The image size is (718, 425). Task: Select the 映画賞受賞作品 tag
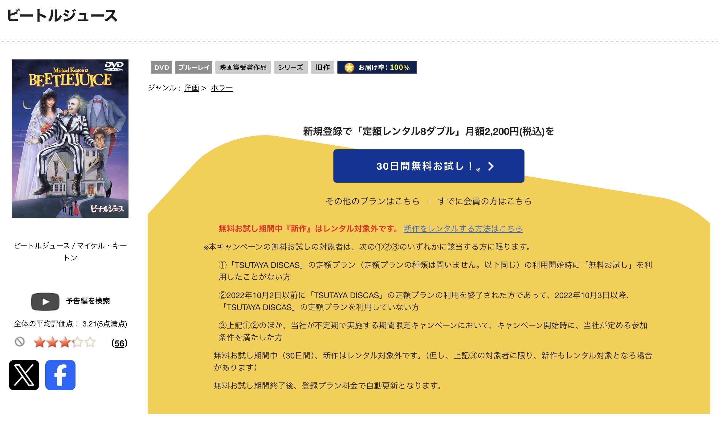point(243,67)
